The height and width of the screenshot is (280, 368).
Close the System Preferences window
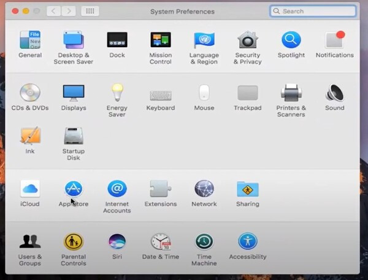click(x=15, y=11)
